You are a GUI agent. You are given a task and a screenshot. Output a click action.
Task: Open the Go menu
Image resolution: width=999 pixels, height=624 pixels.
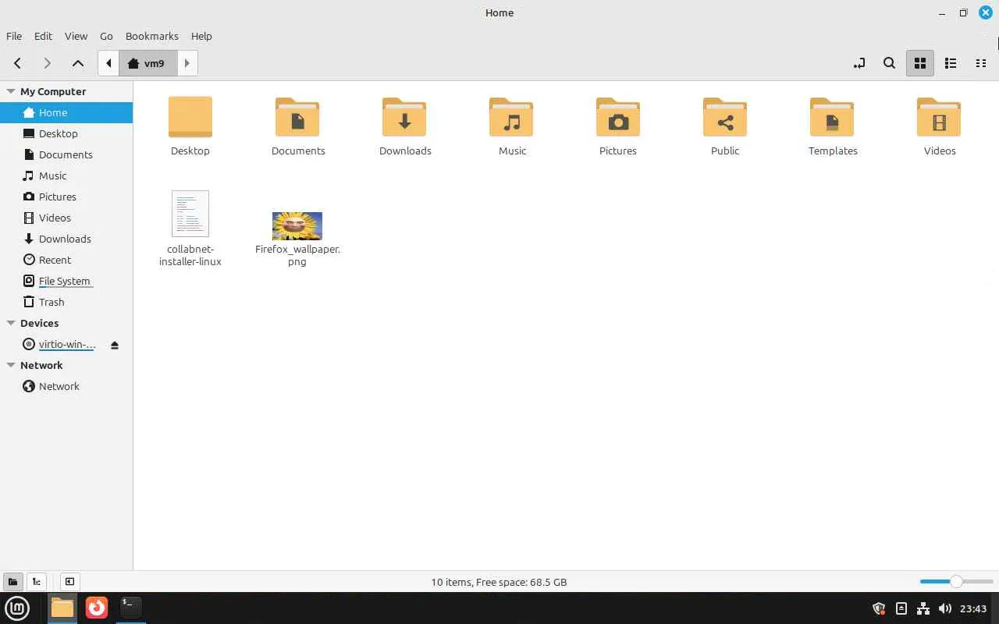coord(106,36)
